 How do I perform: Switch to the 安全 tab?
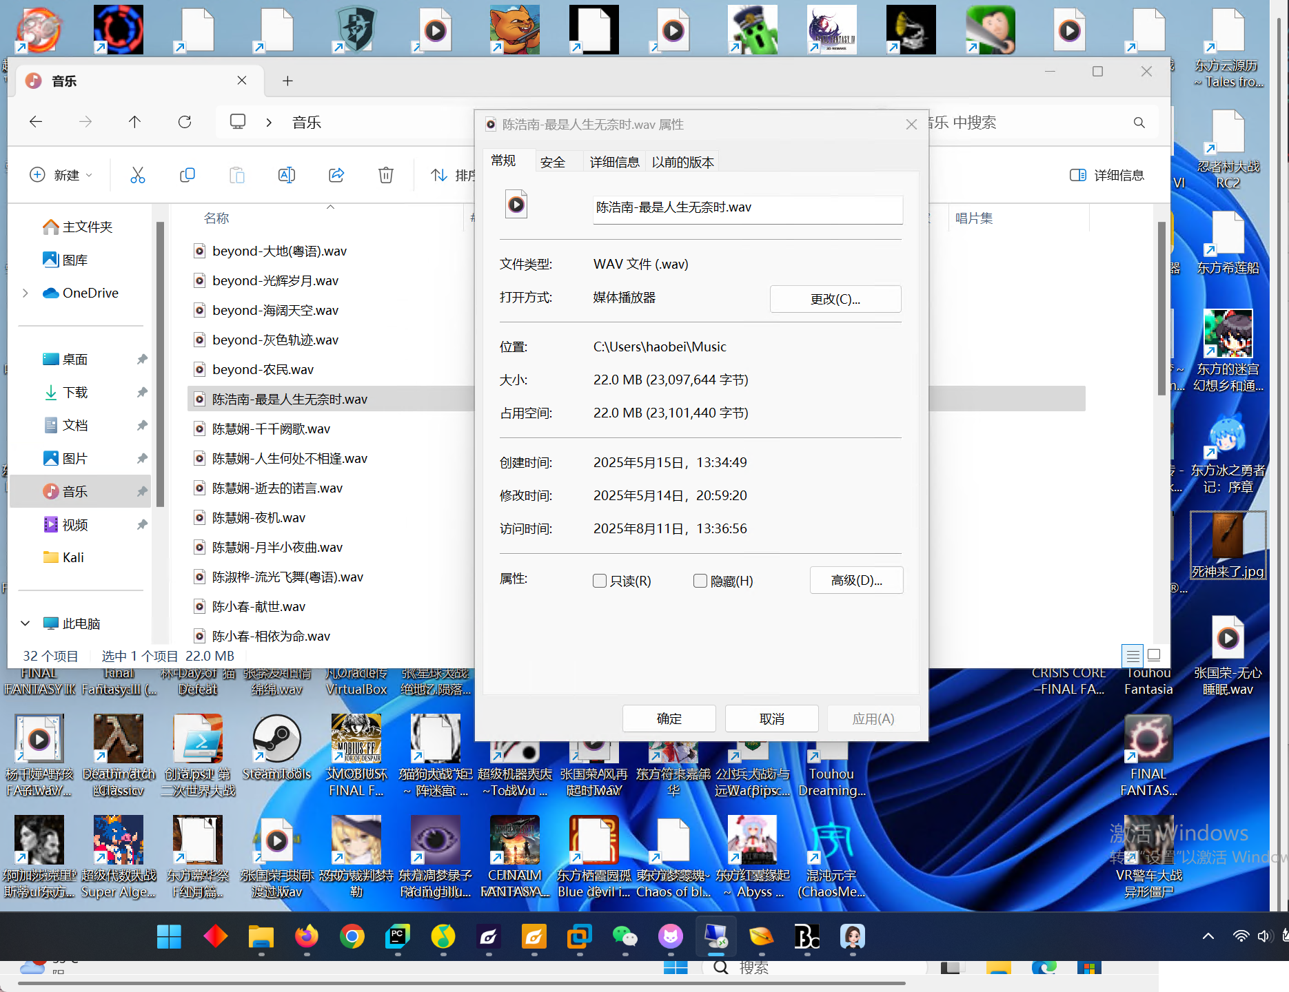click(553, 162)
